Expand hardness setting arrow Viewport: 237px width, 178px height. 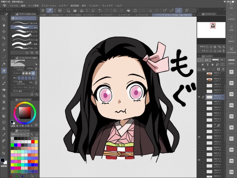coord(36,78)
